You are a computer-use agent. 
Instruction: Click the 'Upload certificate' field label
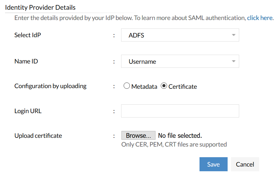pos(38,136)
